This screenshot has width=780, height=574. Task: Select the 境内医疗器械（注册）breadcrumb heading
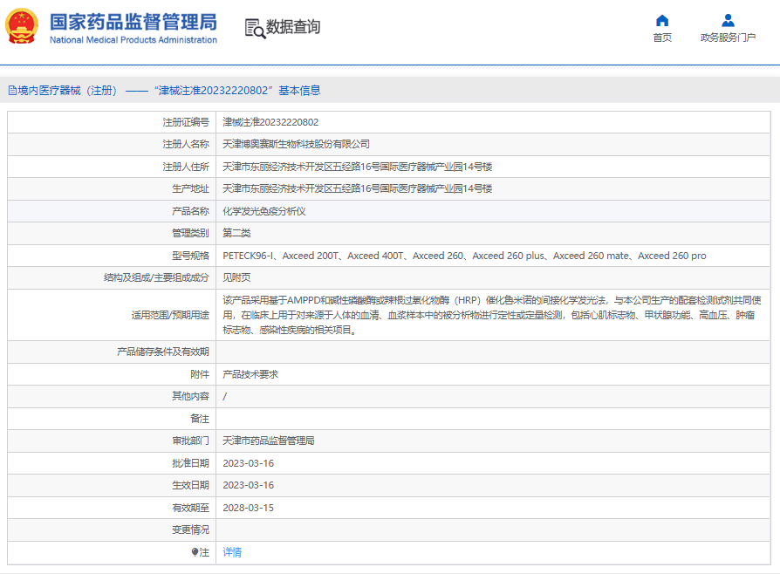pyautogui.click(x=68, y=91)
